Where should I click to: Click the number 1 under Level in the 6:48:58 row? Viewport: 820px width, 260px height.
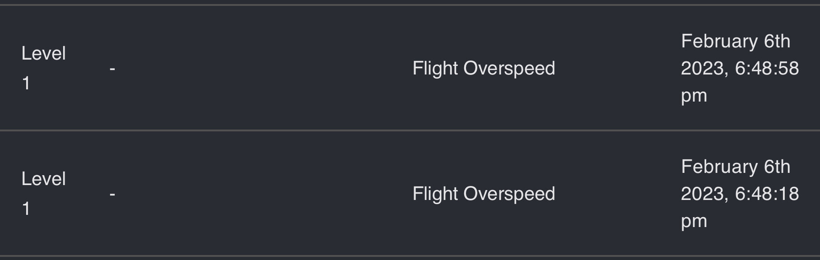click(x=26, y=84)
